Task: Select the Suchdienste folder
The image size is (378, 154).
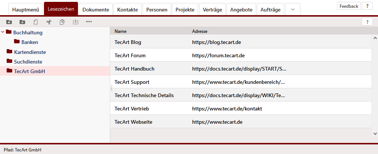Action: pyautogui.click(x=28, y=62)
